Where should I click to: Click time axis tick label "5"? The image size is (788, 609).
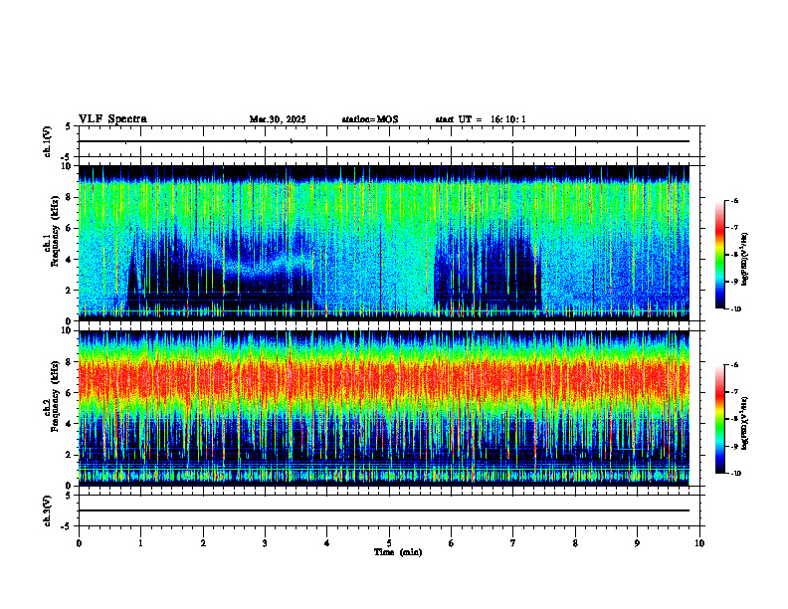pos(389,543)
